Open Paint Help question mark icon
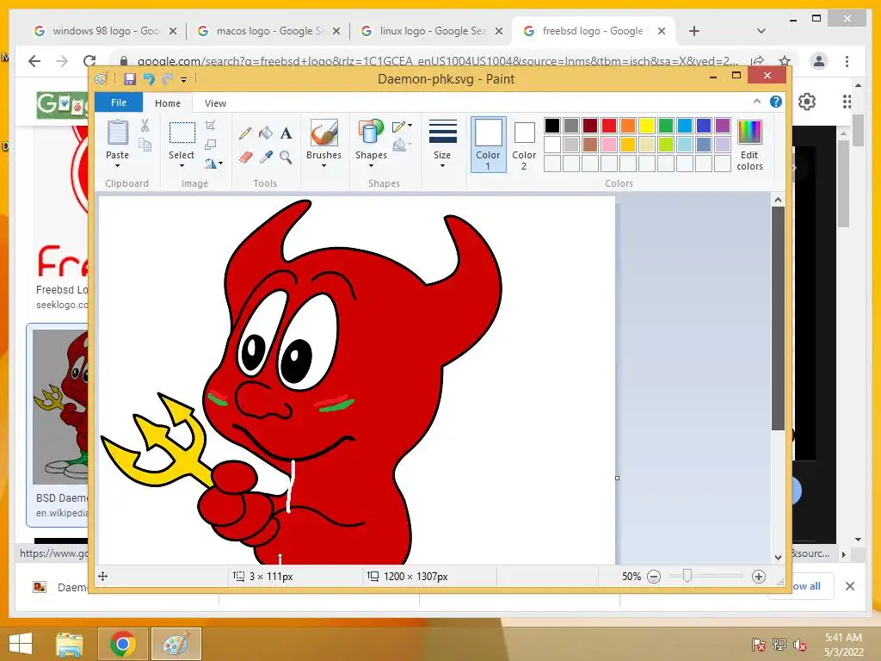The image size is (881, 661). [776, 102]
